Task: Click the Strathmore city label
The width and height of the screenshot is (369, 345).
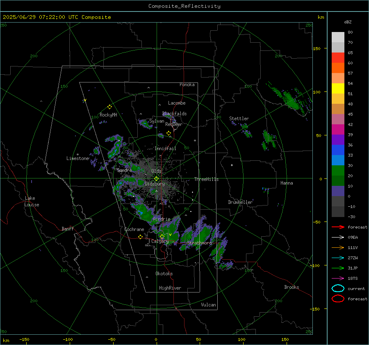Action: 199,243
